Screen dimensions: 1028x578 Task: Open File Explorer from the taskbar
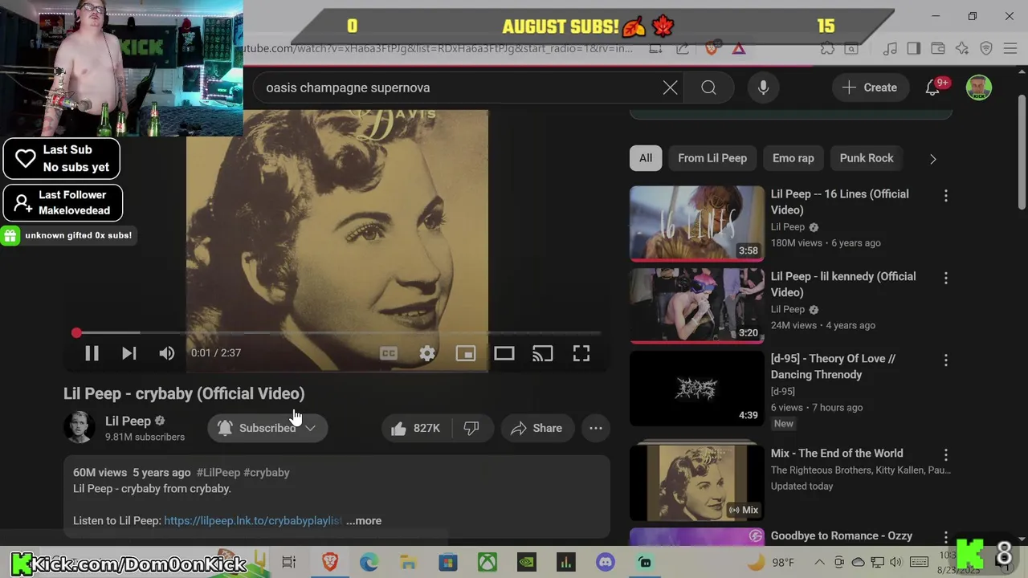point(408,562)
